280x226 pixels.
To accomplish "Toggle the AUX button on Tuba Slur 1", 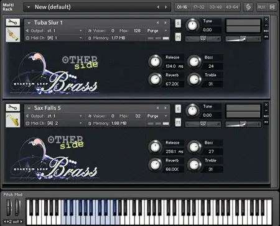I will click(266, 31).
